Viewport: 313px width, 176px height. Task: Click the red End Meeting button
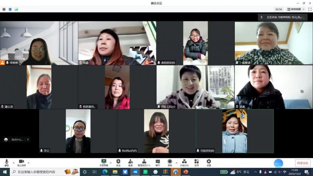click(x=302, y=163)
